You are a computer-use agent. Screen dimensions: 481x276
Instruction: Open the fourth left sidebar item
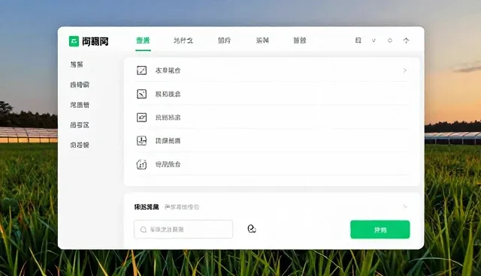(x=80, y=124)
